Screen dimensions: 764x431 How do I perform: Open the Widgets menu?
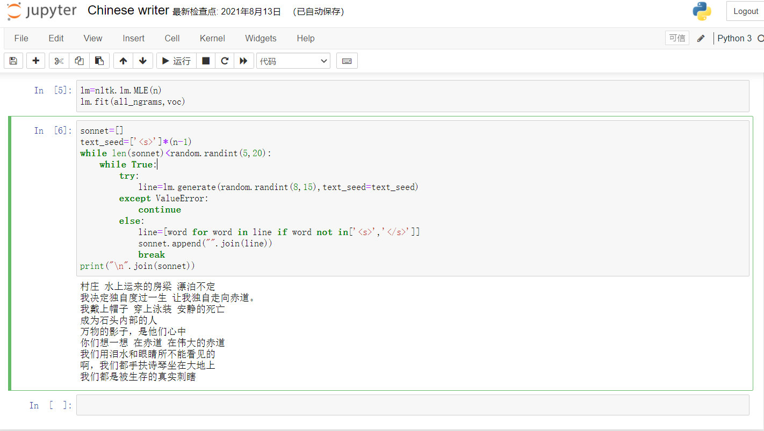click(x=261, y=38)
